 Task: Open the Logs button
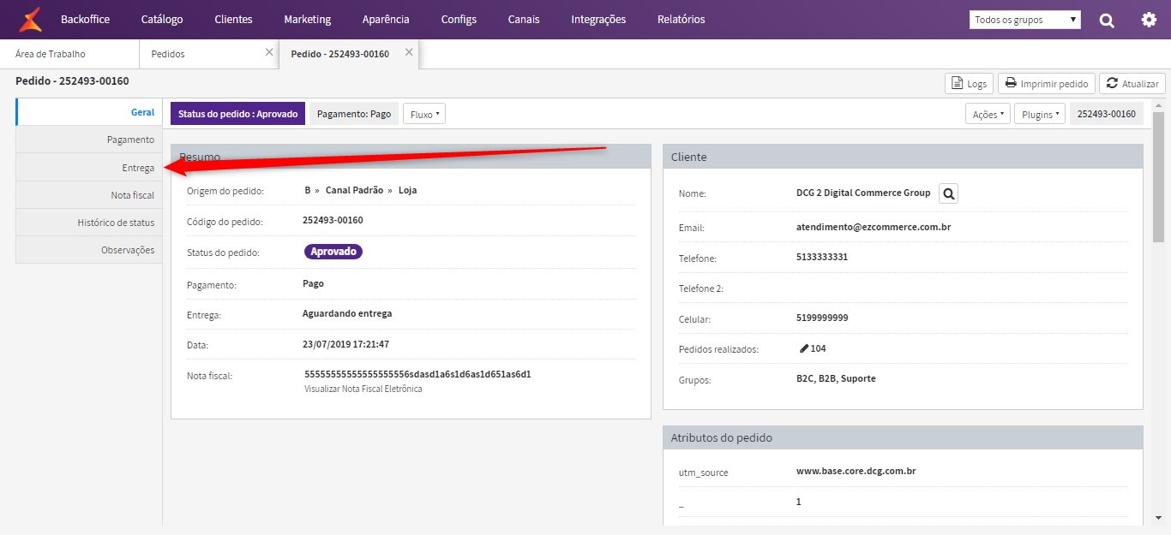click(x=969, y=83)
